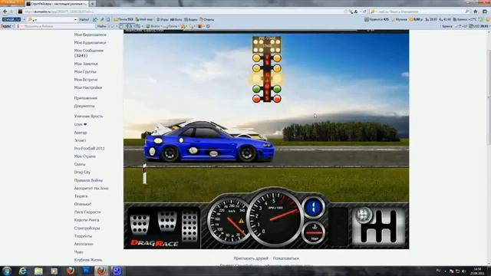Click the drag race starting light tree
491x276 pixels.
(x=266, y=70)
